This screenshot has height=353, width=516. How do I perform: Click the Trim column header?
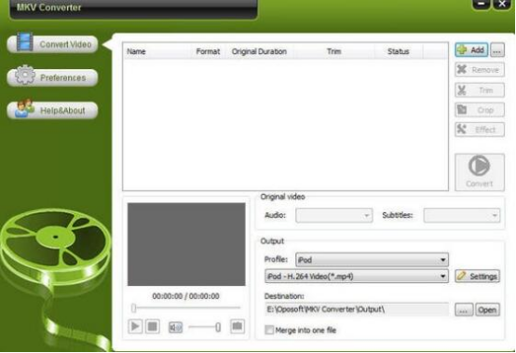click(333, 51)
